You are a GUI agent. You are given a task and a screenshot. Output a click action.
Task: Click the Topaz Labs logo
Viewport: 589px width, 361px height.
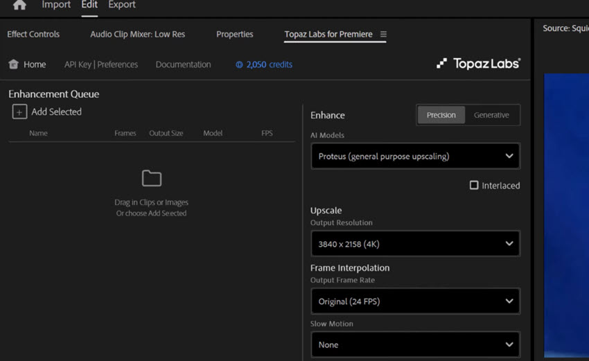[x=479, y=64]
